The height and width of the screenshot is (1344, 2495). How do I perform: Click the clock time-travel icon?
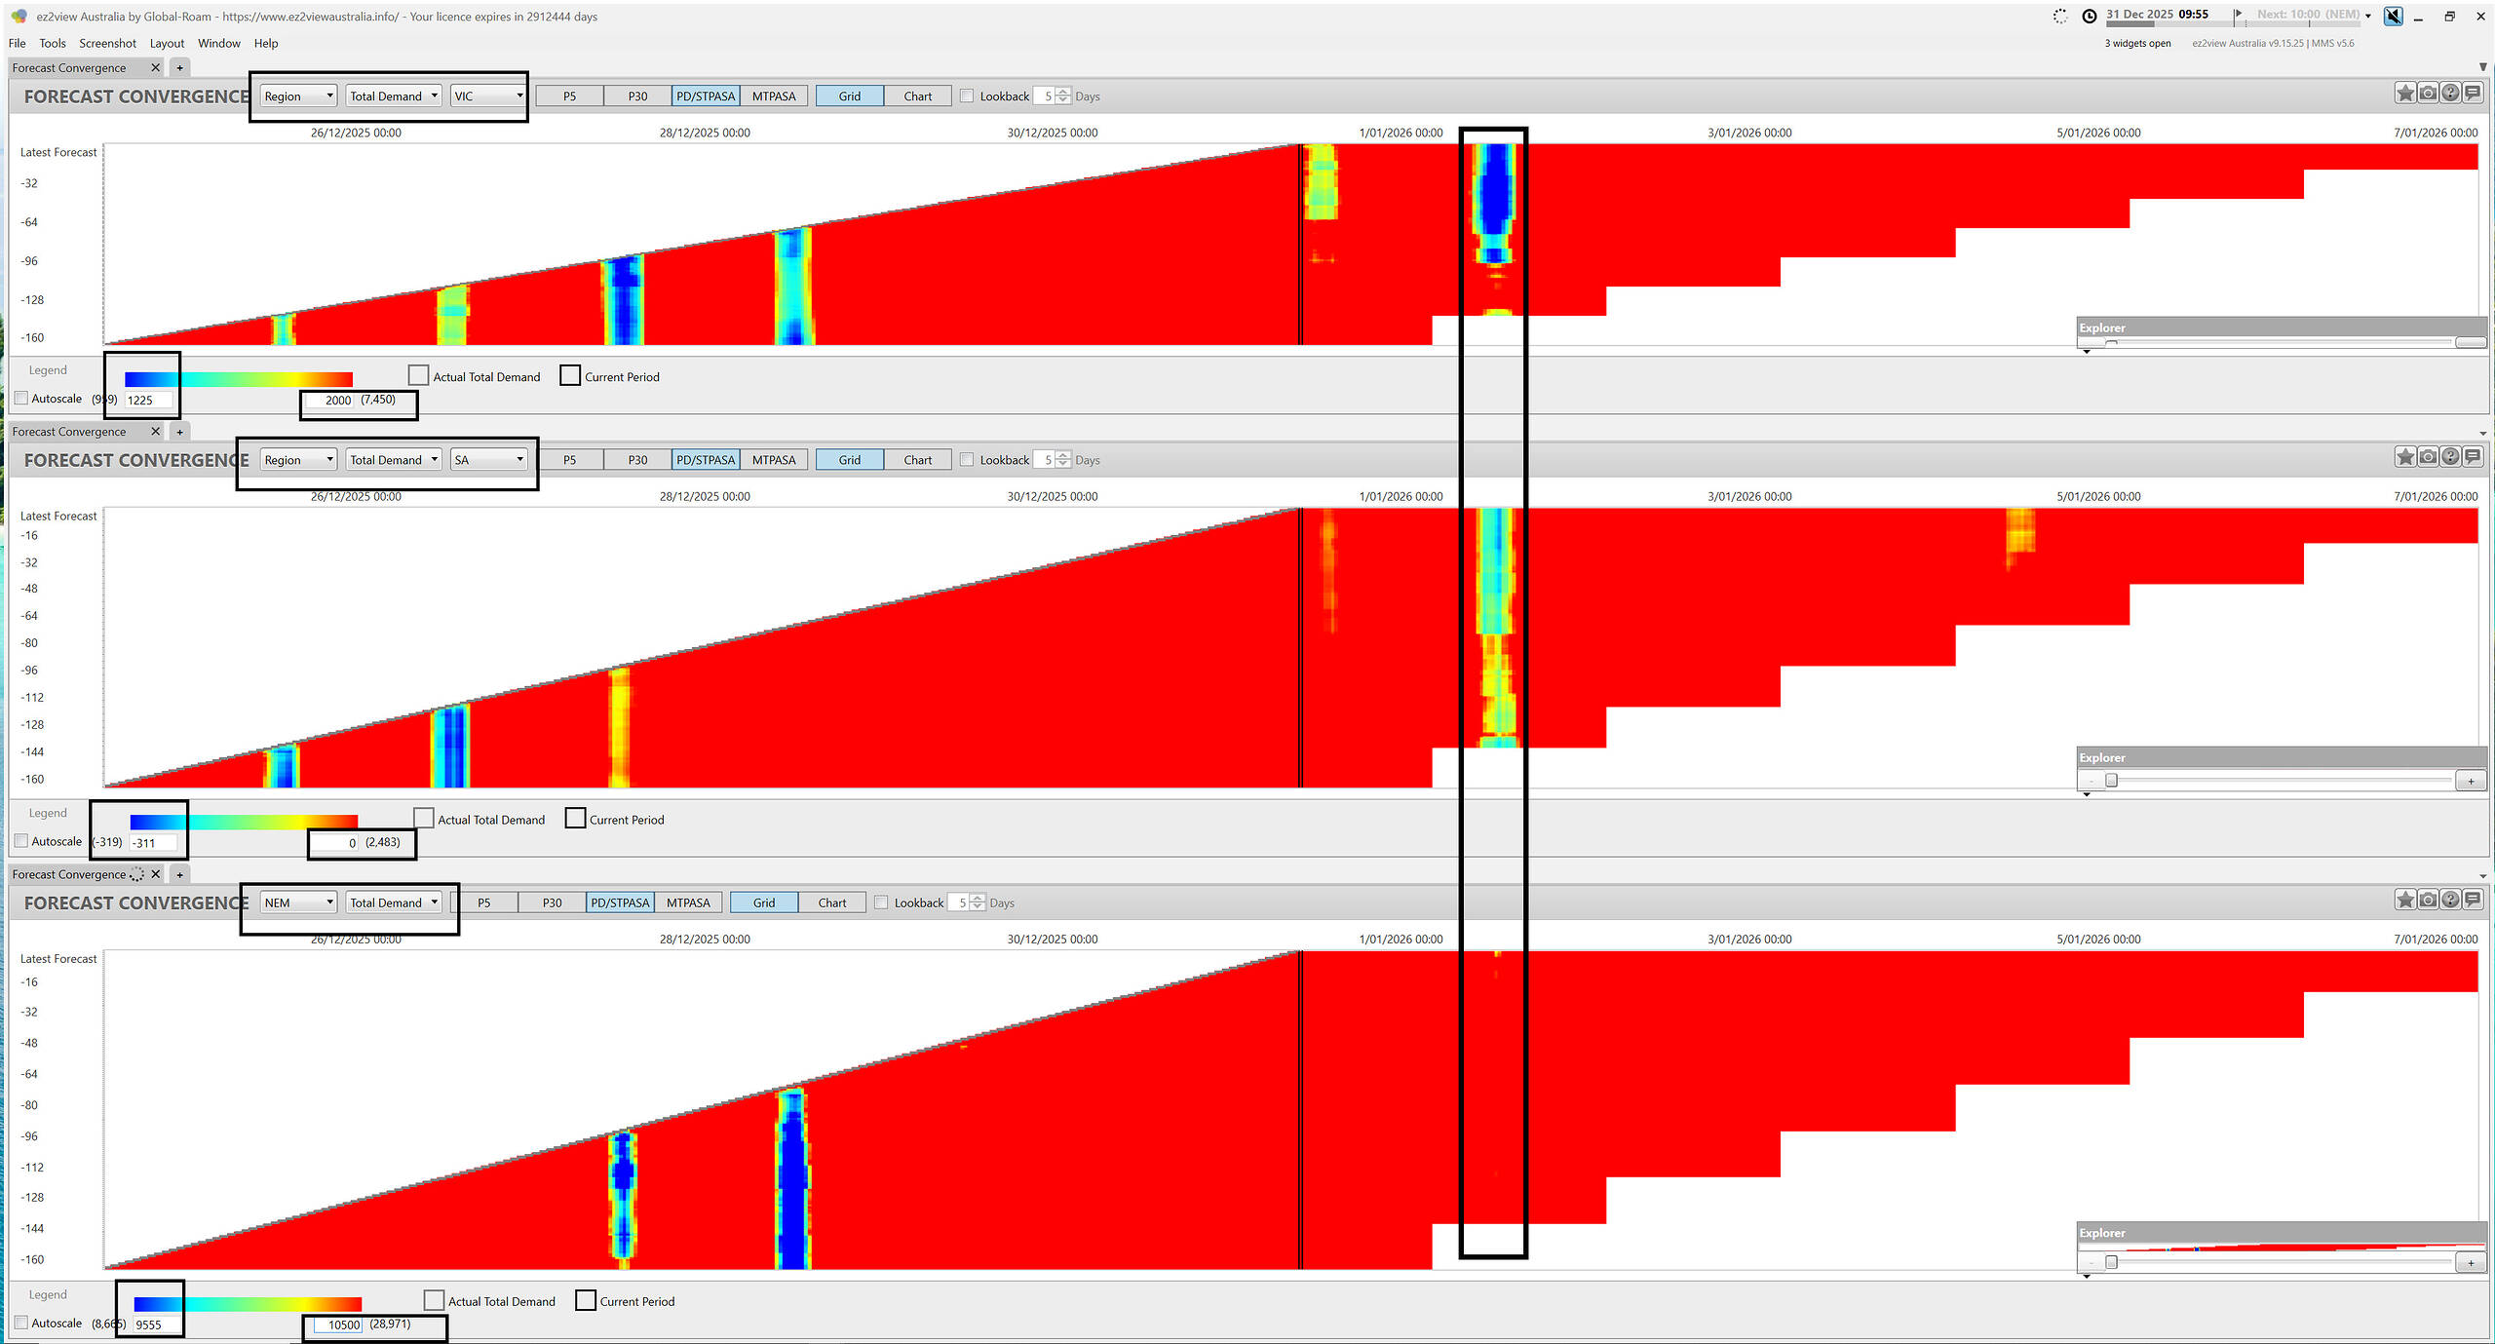(2089, 16)
